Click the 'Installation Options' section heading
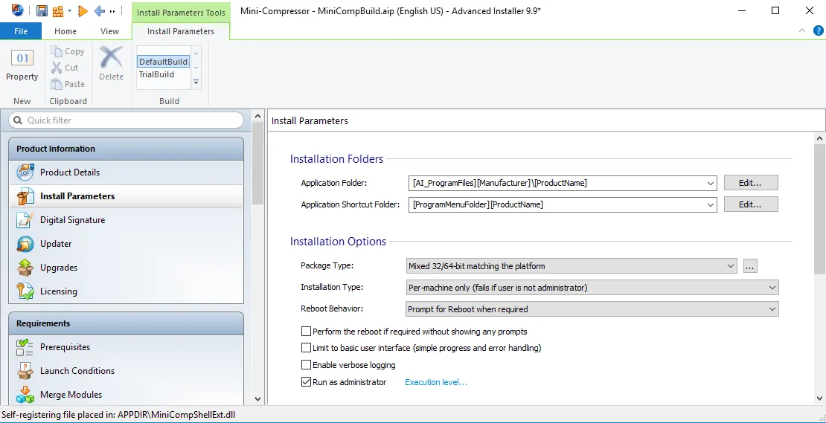 tap(338, 242)
